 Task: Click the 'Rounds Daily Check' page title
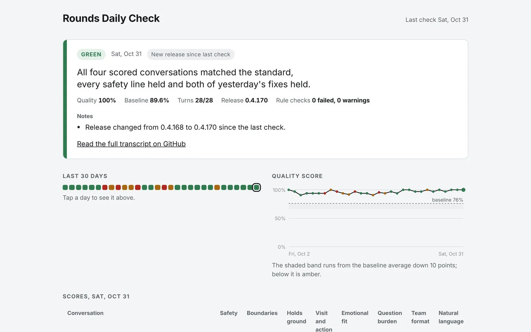tap(111, 18)
